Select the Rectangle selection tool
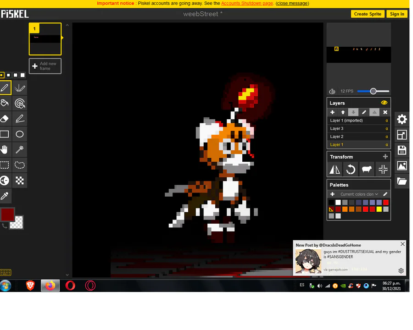This screenshot has height=330, width=413. (x=5, y=165)
